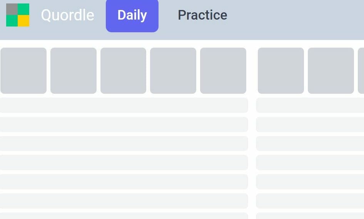This screenshot has height=219, width=364.
Task: Select first letter tile of right board
Action: click(281, 71)
